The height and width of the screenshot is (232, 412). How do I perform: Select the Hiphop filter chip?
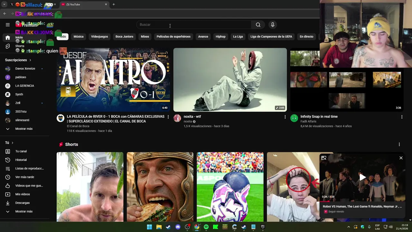[220, 37]
